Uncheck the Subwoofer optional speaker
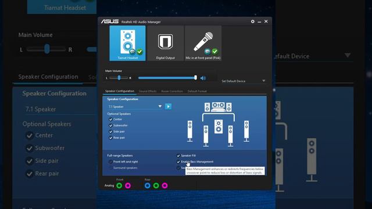Screen dimensions: 372x209 pyautogui.click(x=110, y=125)
